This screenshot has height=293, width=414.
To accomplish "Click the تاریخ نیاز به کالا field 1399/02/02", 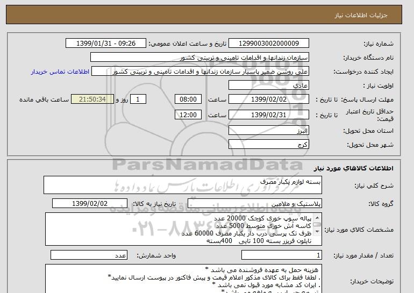I will pos(90,204).
